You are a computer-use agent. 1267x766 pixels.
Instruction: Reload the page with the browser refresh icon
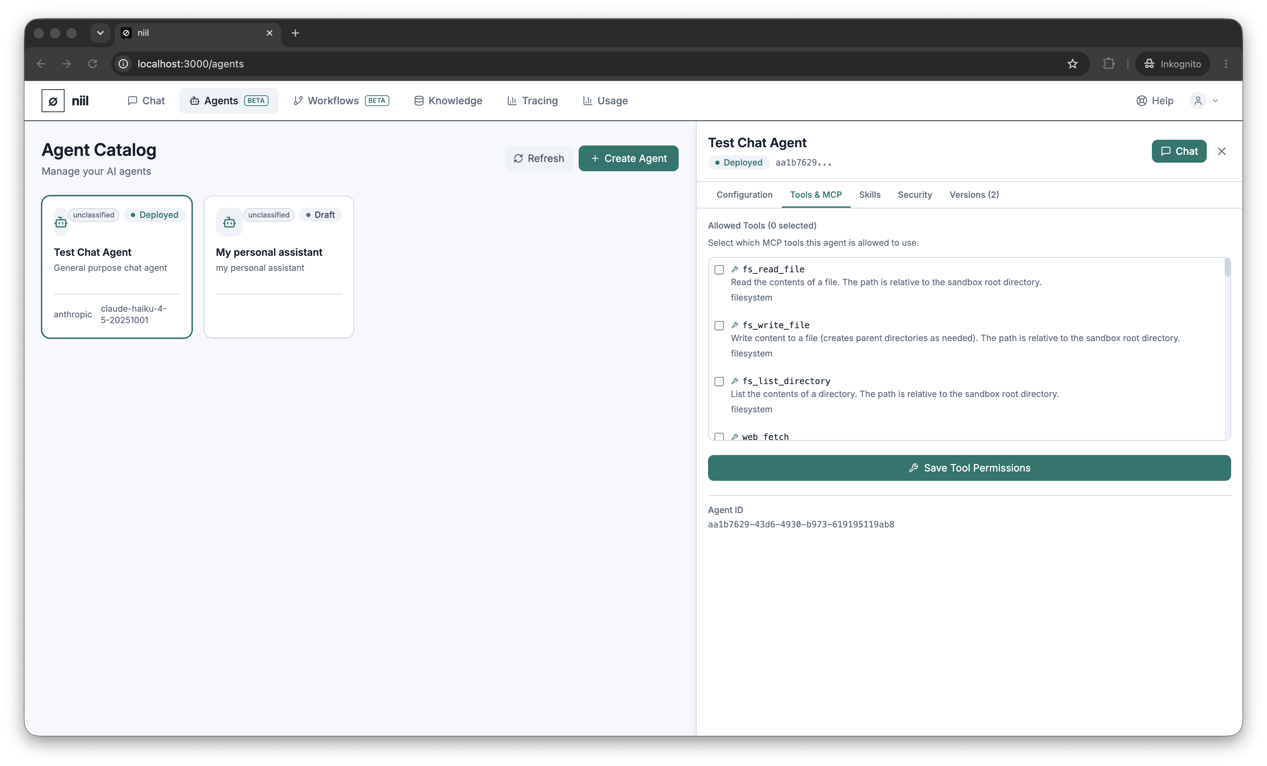tap(92, 64)
